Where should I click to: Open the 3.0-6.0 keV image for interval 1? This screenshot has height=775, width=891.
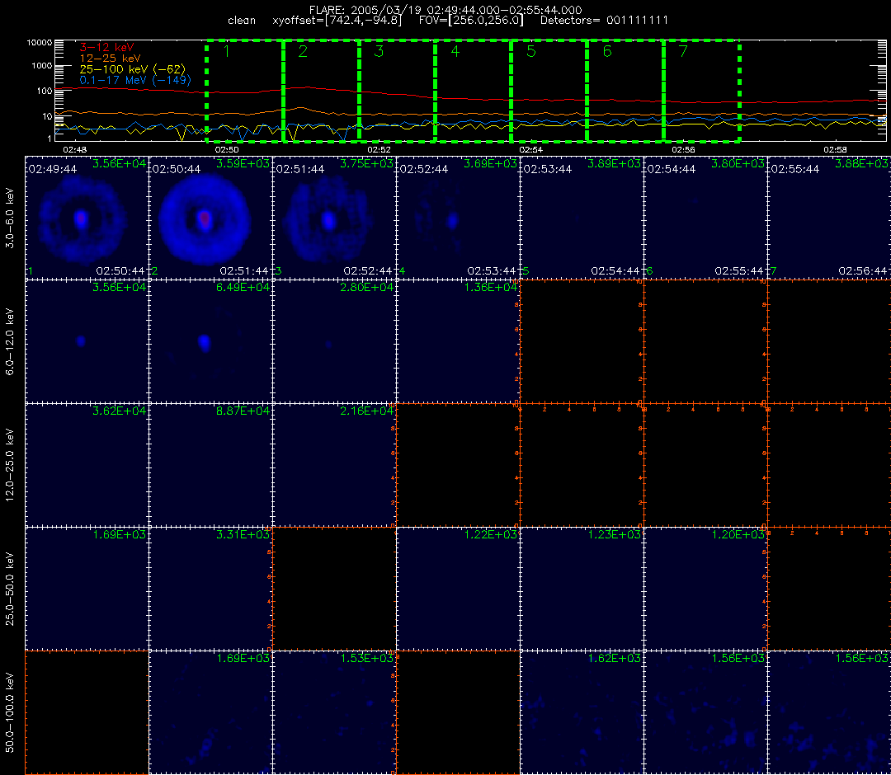(x=87, y=218)
